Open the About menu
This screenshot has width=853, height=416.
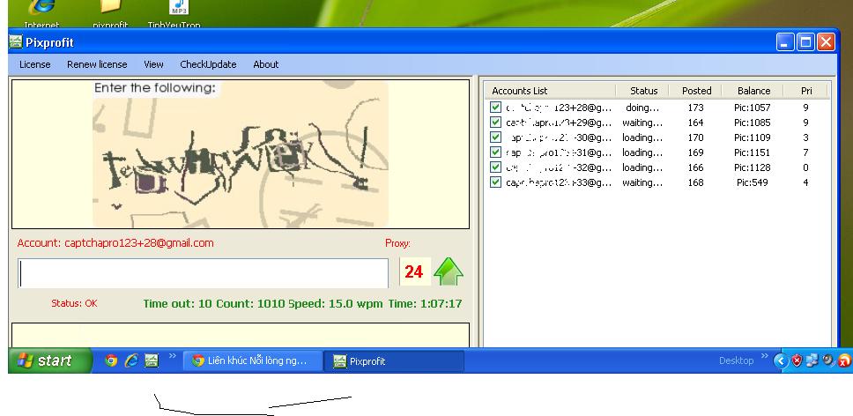tap(265, 64)
